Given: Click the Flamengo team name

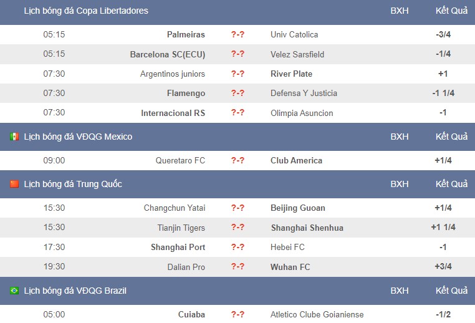Looking at the screenshot, I should pos(186,94).
